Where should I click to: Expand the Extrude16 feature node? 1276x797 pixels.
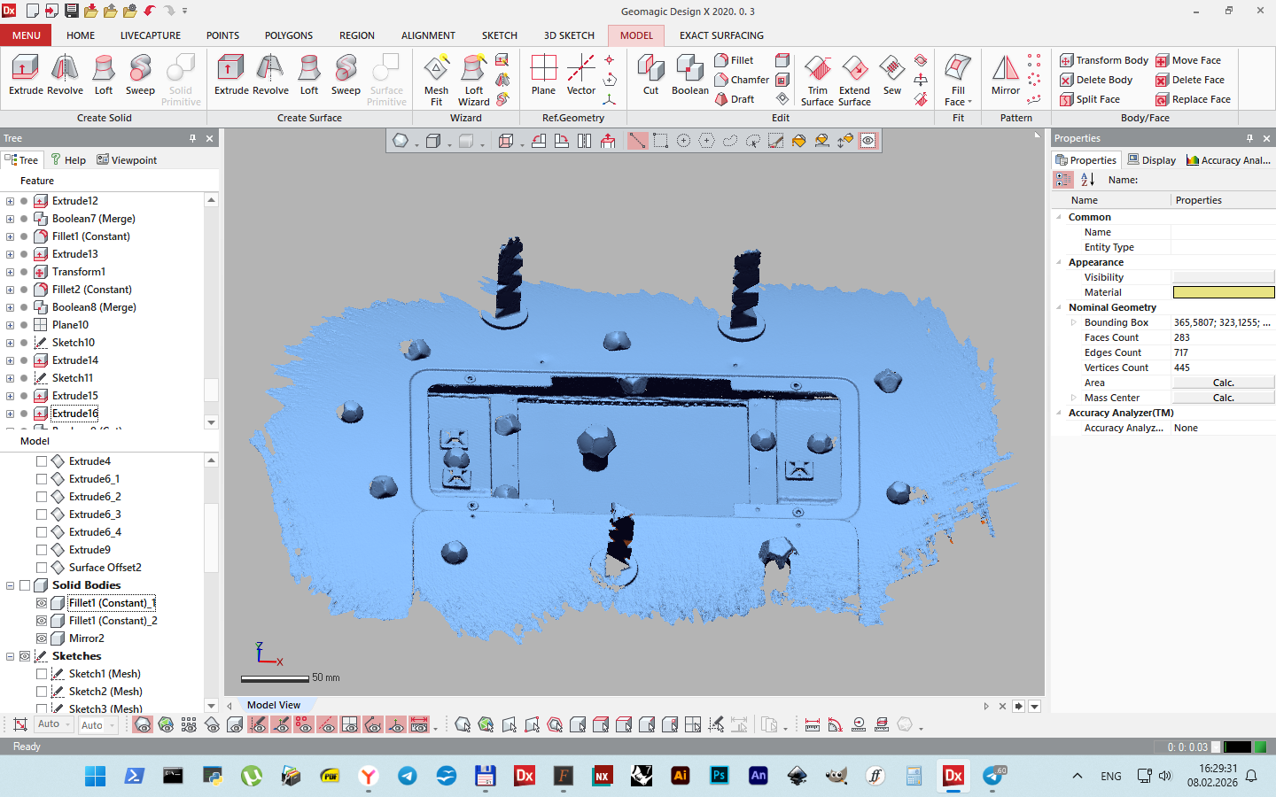[10, 414]
